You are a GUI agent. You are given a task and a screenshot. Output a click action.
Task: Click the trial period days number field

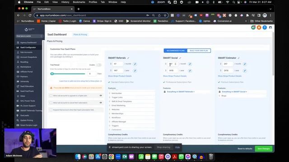(x=92, y=74)
